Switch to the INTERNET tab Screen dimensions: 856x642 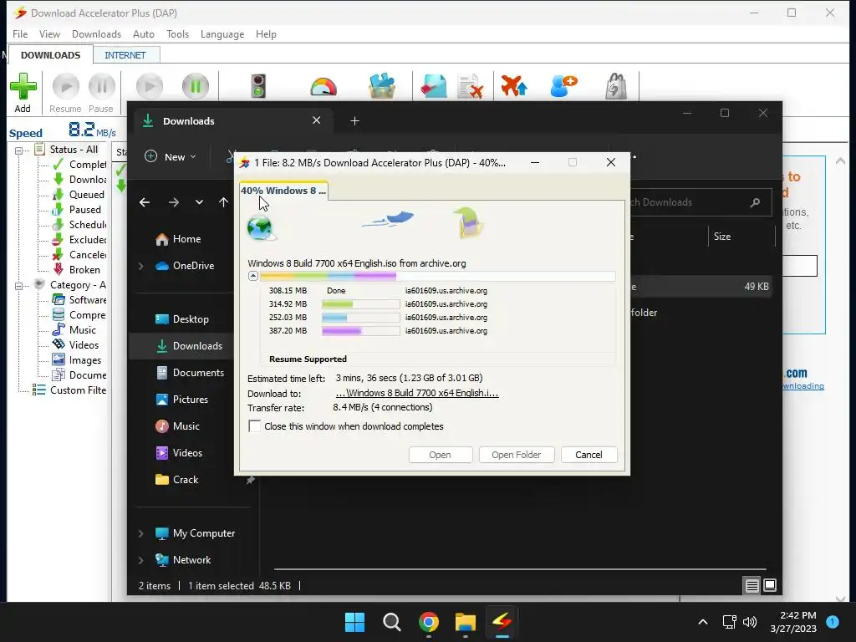(x=125, y=55)
